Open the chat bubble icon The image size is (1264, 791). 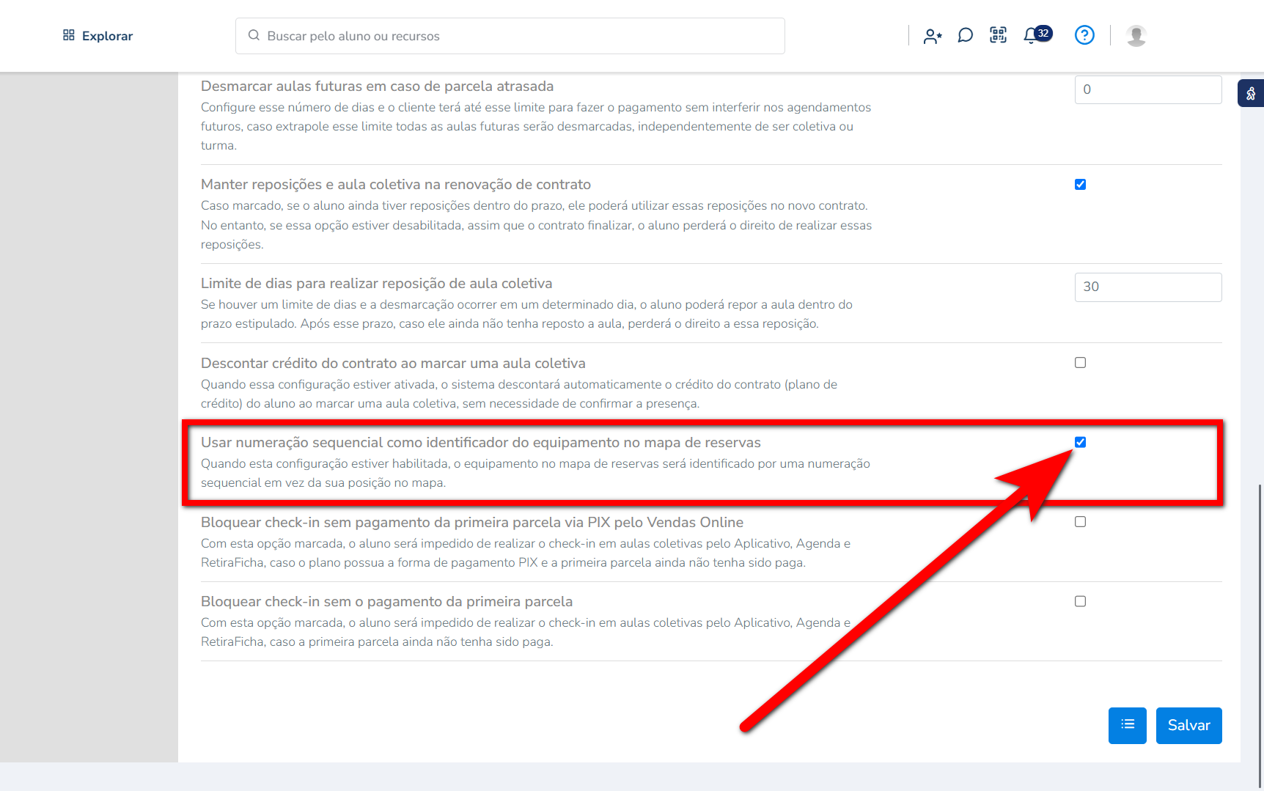pos(965,36)
